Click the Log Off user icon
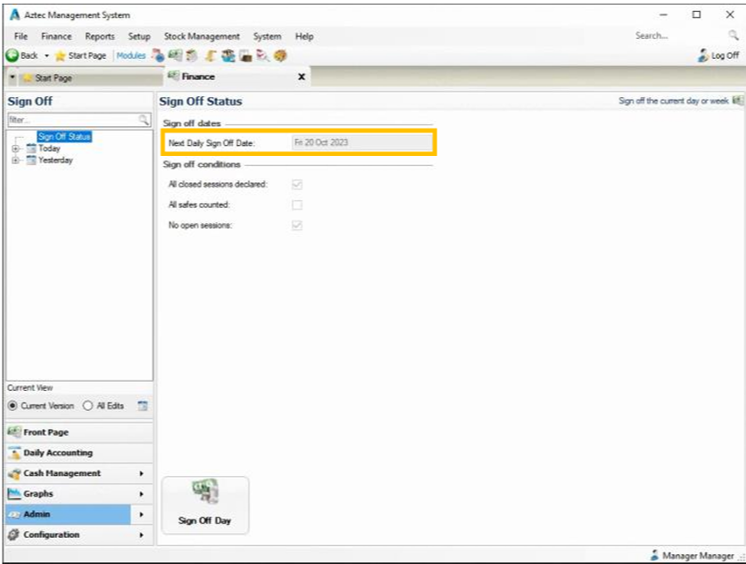The width and height of the screenshot is (746, 564). [703, 56]
